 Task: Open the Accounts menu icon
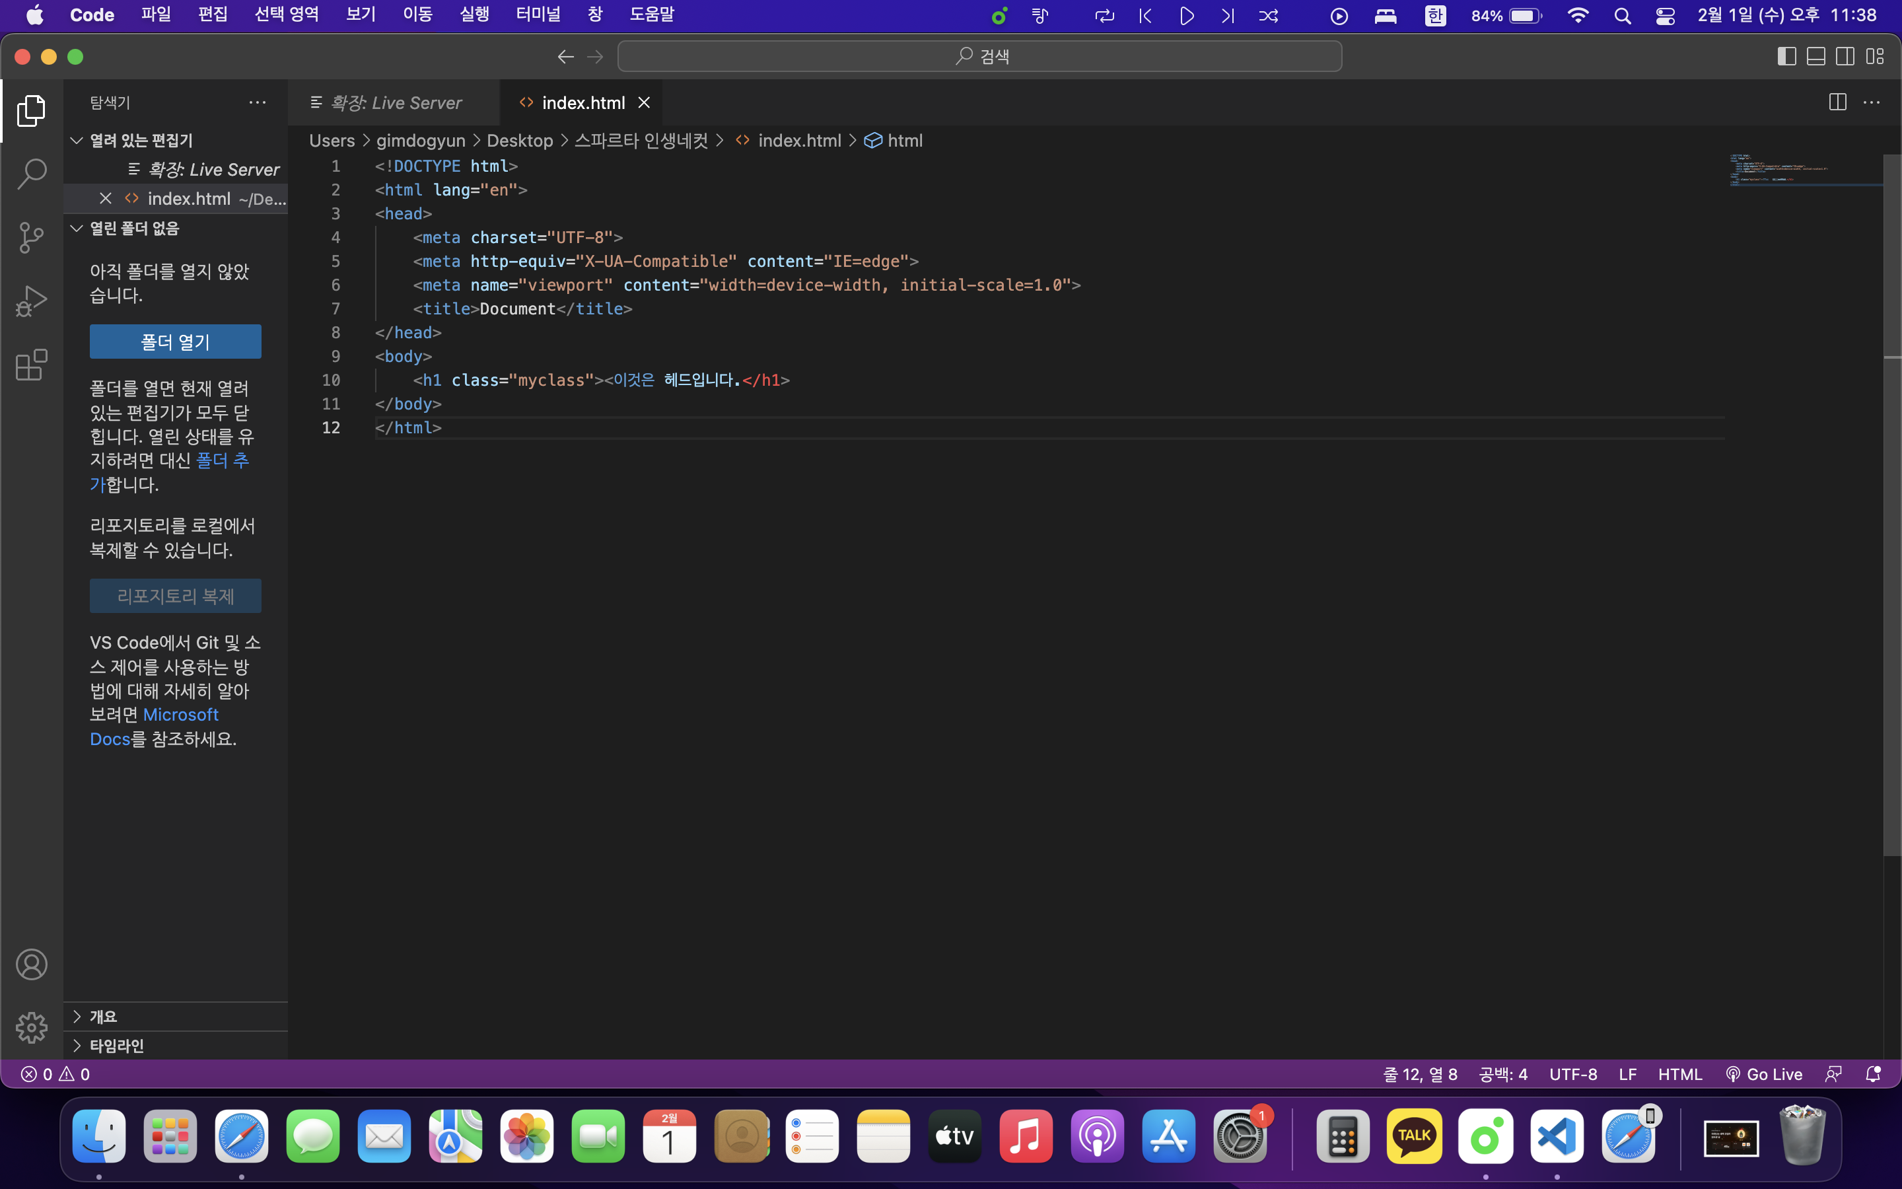32,964
